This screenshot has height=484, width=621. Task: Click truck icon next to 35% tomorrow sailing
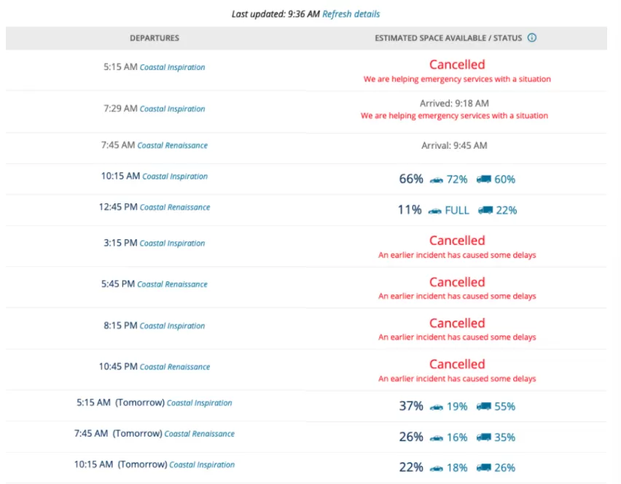coord(483,437)
